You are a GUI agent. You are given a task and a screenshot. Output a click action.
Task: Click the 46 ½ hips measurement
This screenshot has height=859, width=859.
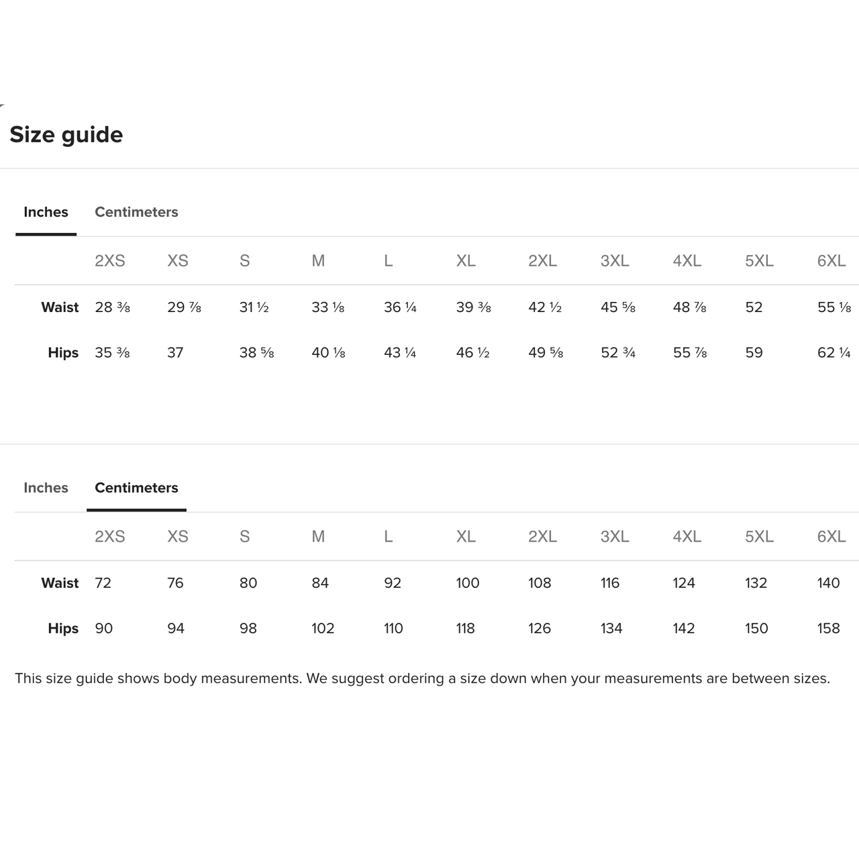(472, 353)
